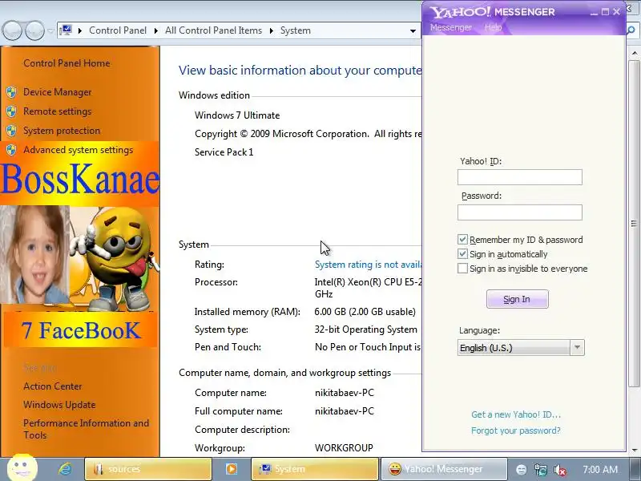Open the Start menu smiley orb
Viewport: 641px width, 481px height.
[22, 467]
